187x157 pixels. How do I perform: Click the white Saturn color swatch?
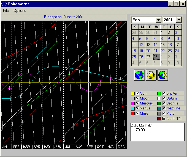(x=159, y=98)
